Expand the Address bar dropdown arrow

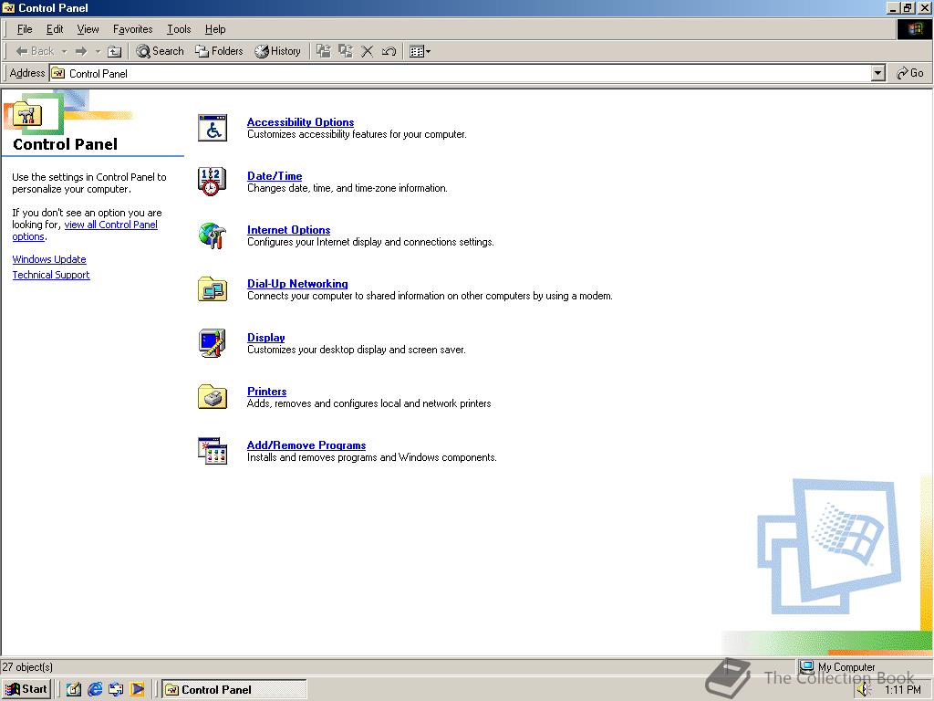pyautogui.click(x=877, y=73)
